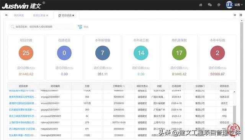Select the red 2 本年中标数 circle
Image resolution: width=245 pixels, height=140 pixels.
point(217,53)
